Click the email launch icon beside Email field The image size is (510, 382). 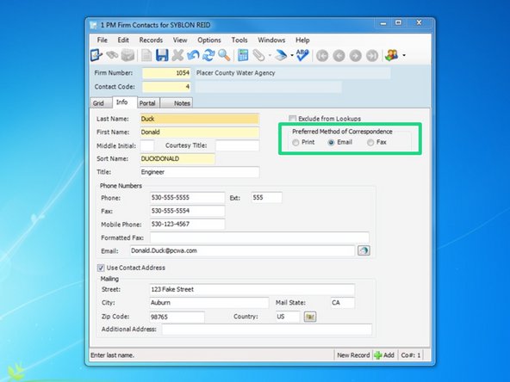pyautogui.click(x=364, y=250)
